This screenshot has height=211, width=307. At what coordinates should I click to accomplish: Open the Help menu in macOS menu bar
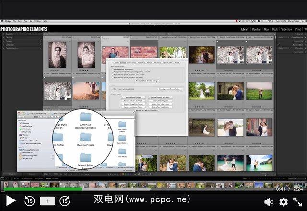tap(45, 21)
